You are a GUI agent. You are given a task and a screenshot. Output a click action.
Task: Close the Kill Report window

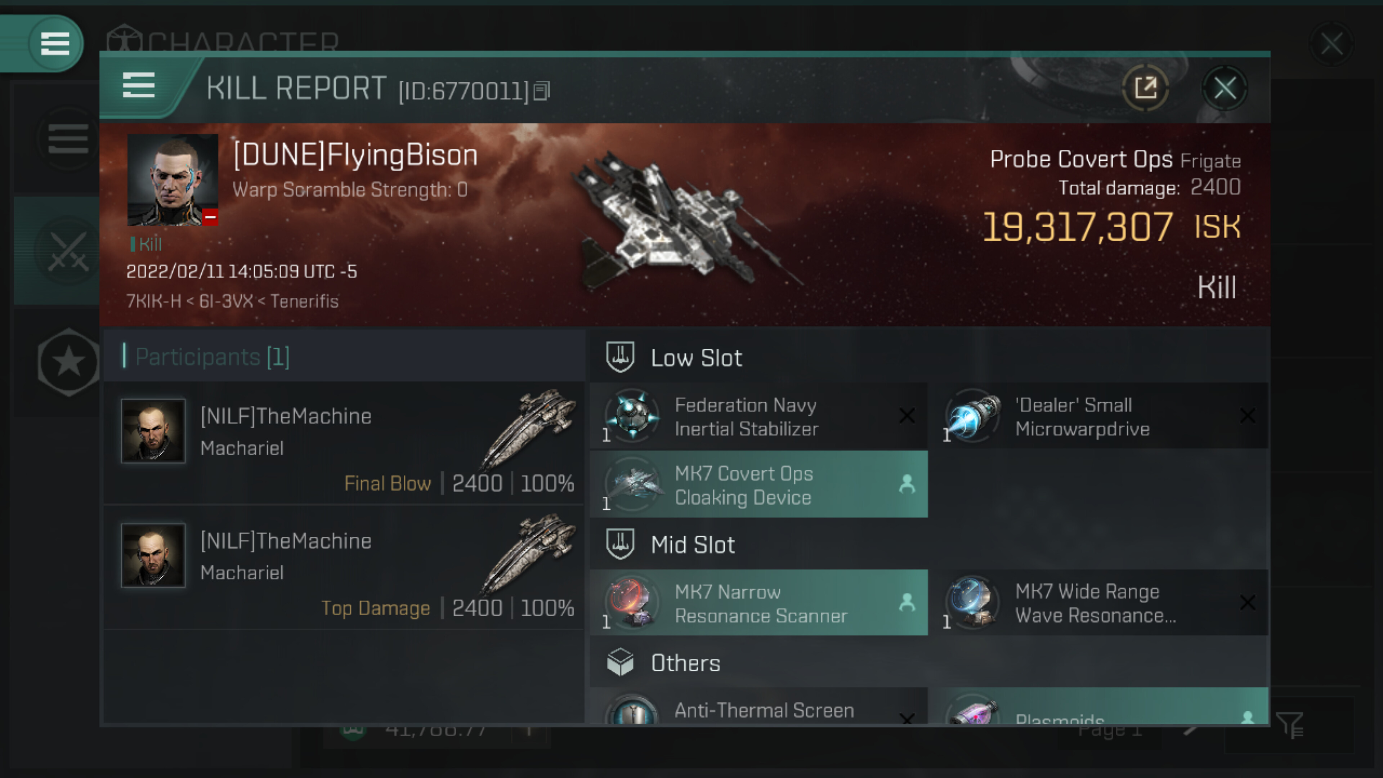pos(1225,88)
